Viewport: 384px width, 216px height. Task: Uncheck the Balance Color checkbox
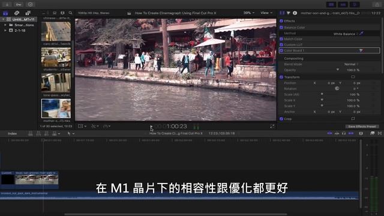click(x=281, y=28)
